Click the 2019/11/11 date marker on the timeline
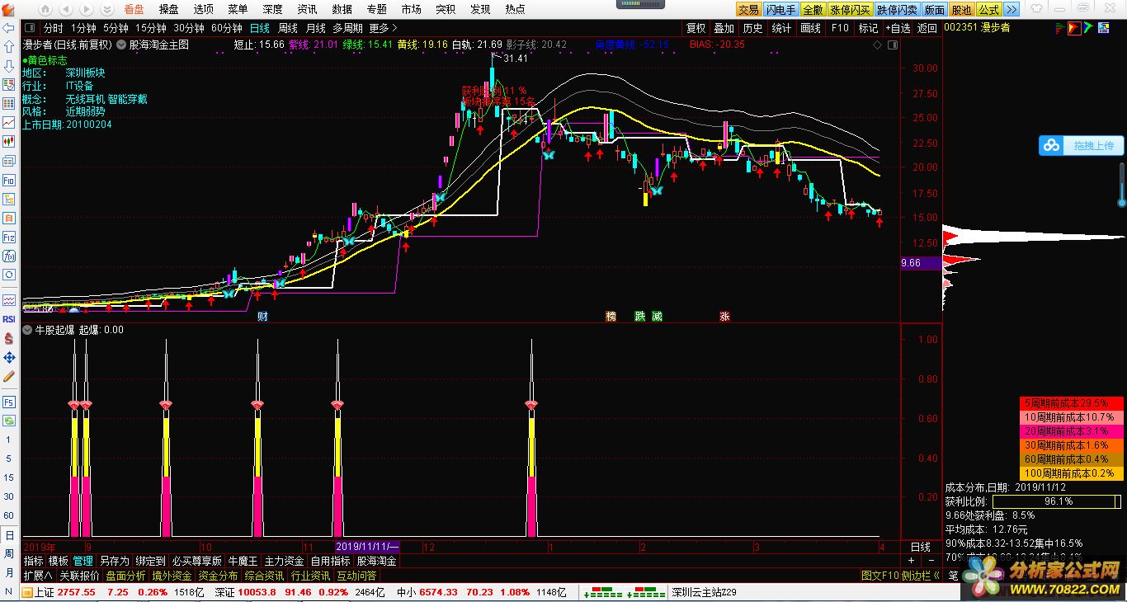The width and height of the screenshot is (1127, 602). coord(366,546)
